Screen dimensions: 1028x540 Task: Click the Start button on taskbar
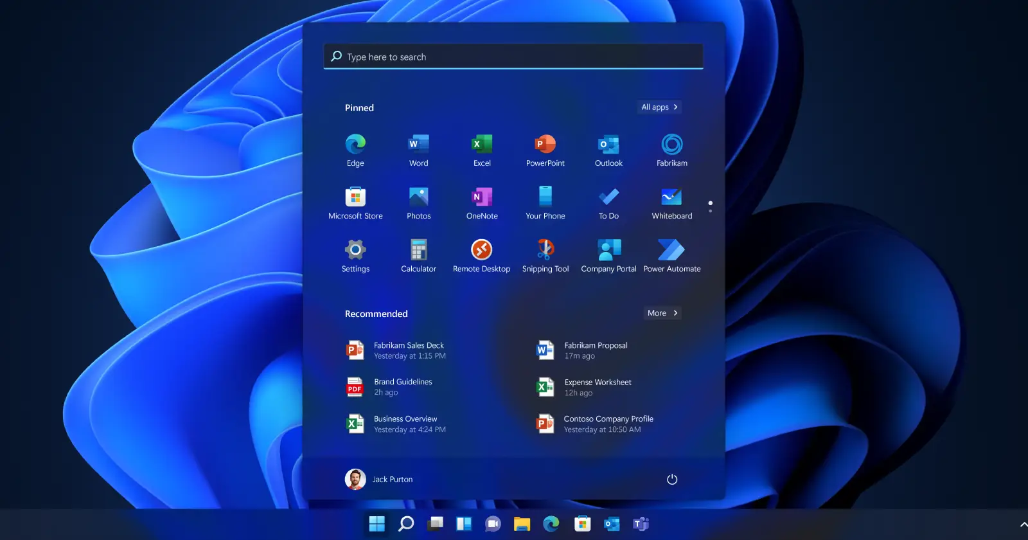(377, 524)
